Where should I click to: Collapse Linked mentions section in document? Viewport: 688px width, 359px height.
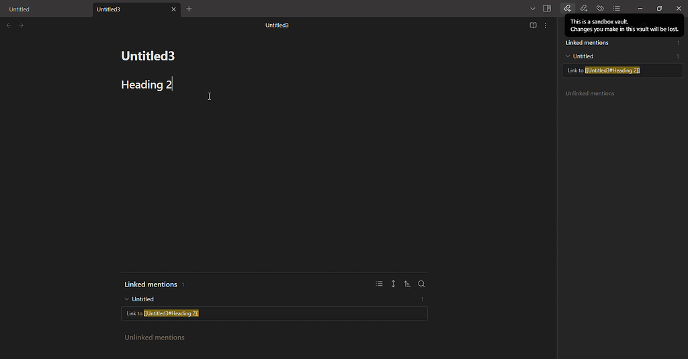(150, 285)
